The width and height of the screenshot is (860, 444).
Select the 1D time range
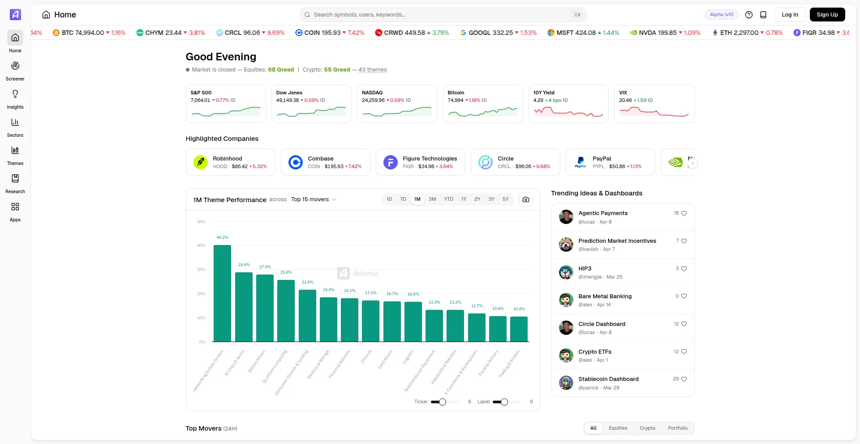[x=389, y=199]
